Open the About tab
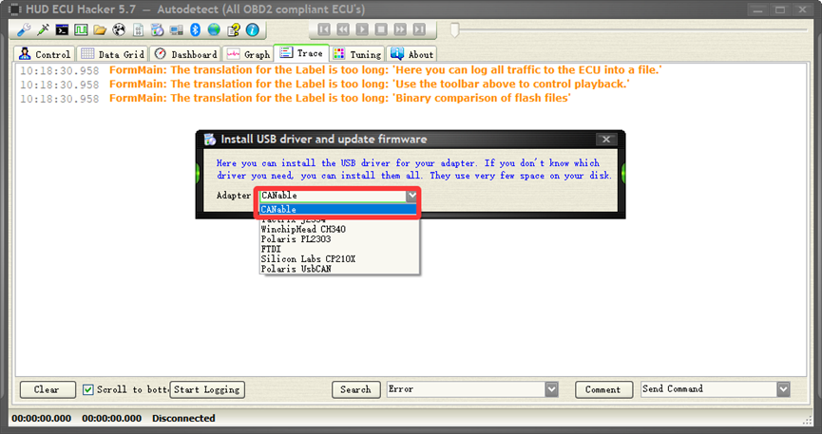This screenshot has height=434, width=822. pos(412,54)
